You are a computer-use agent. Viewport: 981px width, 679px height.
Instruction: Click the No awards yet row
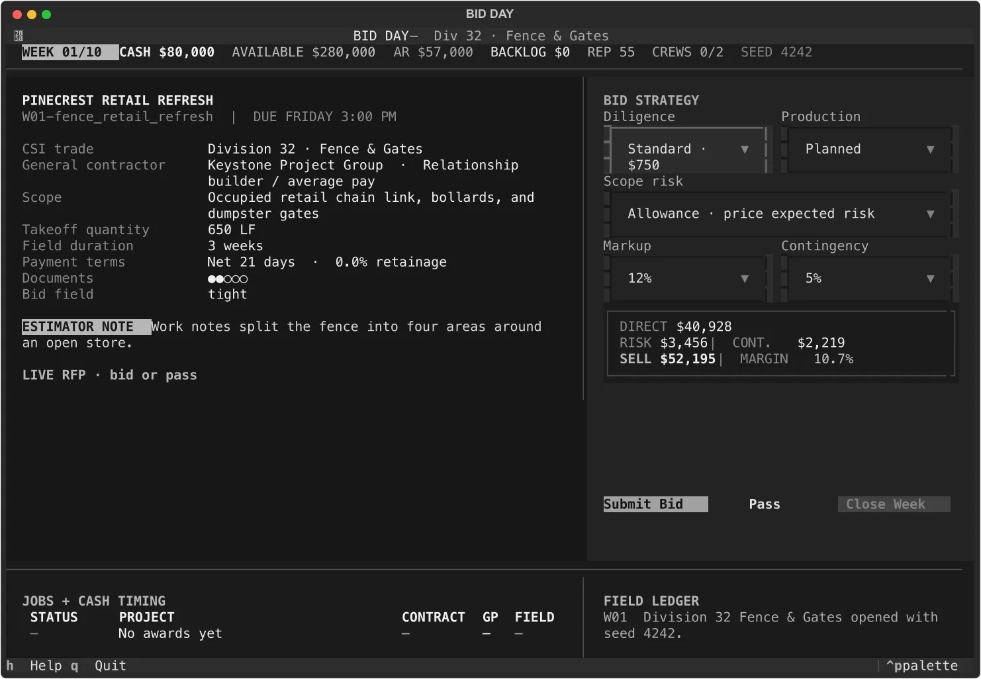click(x=170, y=634)
